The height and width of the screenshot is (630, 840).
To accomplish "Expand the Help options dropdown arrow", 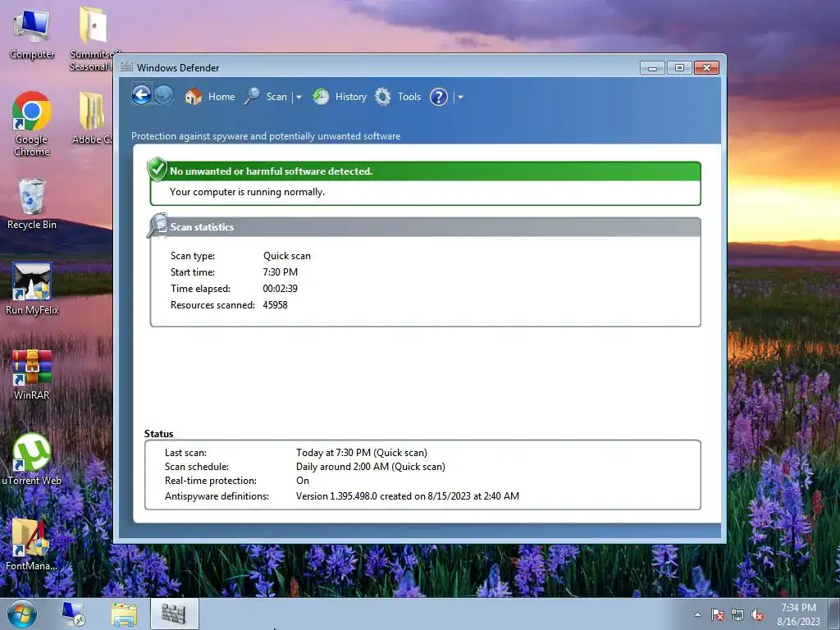I will 460,98.
